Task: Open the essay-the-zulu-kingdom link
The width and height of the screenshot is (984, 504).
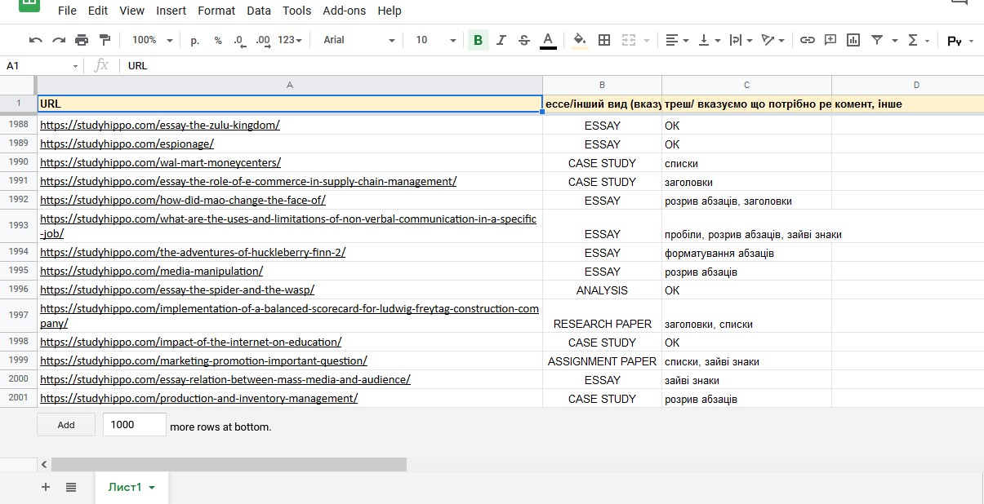Action: point(160,126)
